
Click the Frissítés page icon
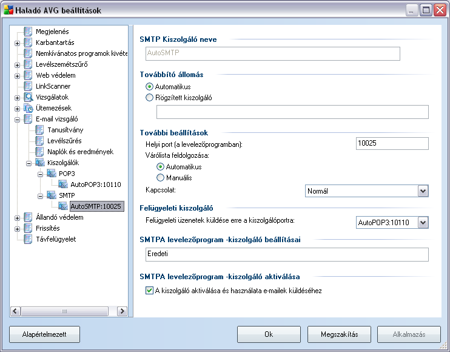28,228
